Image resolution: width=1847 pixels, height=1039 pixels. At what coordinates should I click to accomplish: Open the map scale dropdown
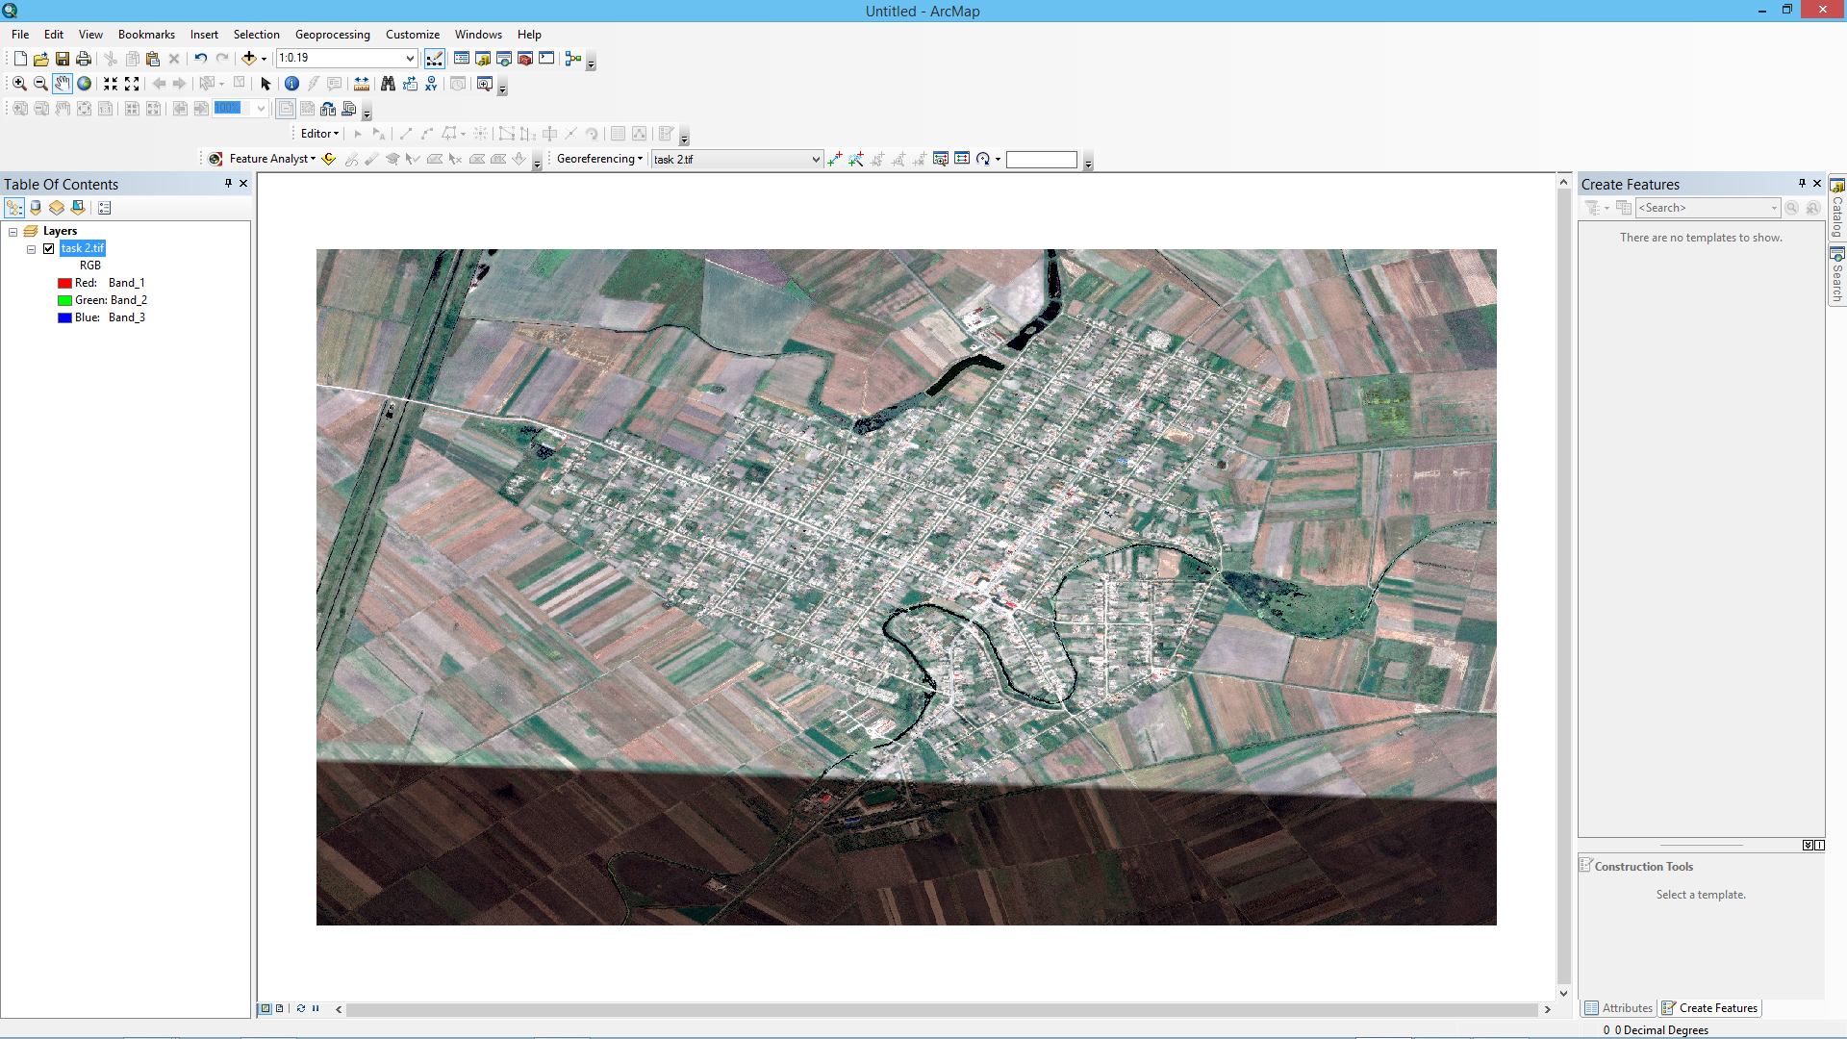click(x=410, y=59)
